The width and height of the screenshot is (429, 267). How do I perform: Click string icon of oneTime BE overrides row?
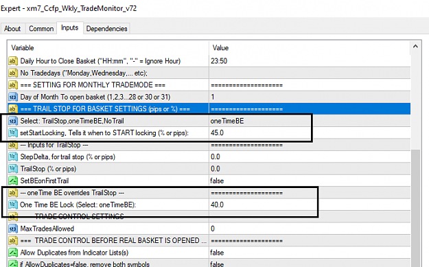point(13,193)
